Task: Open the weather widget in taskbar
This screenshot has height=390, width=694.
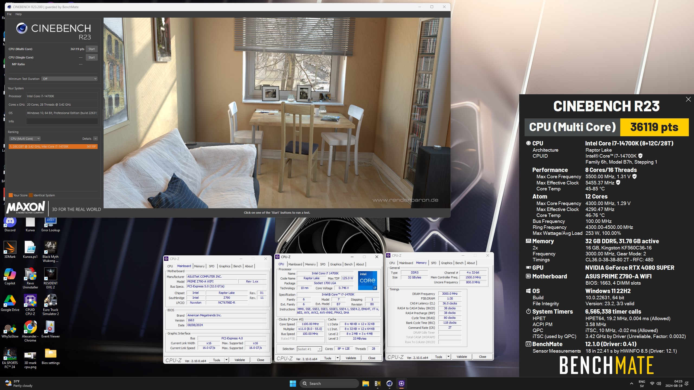Action: point(19,383)
